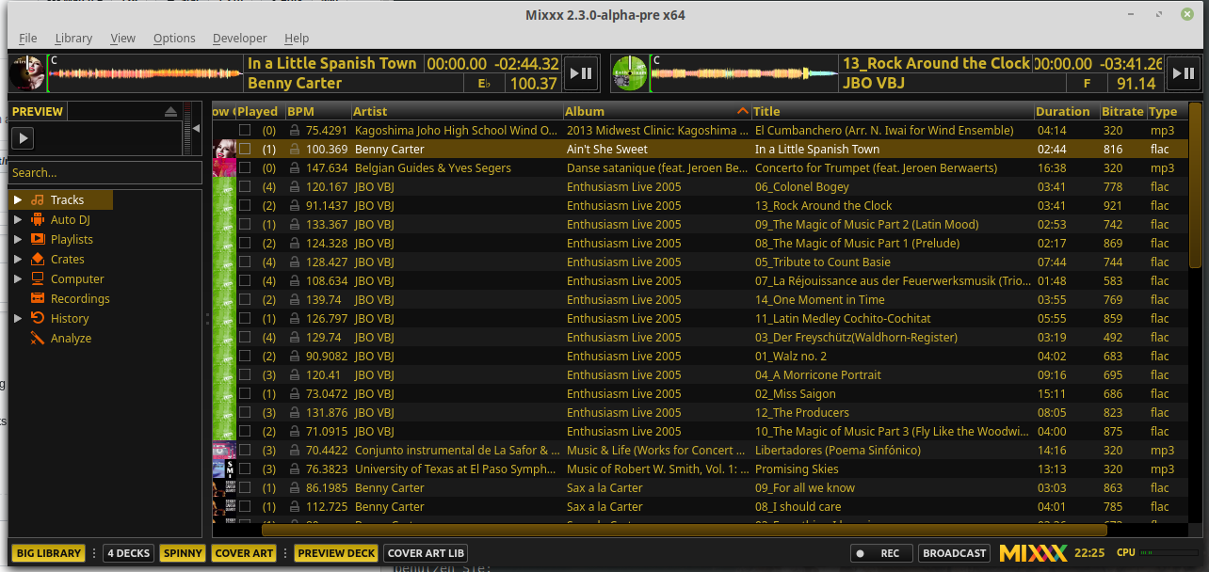The height and width of the screenshot is (572, 1209).
Task: Click cover thumbnail of In a Little Spanish Town
Action: coord(224,150)
